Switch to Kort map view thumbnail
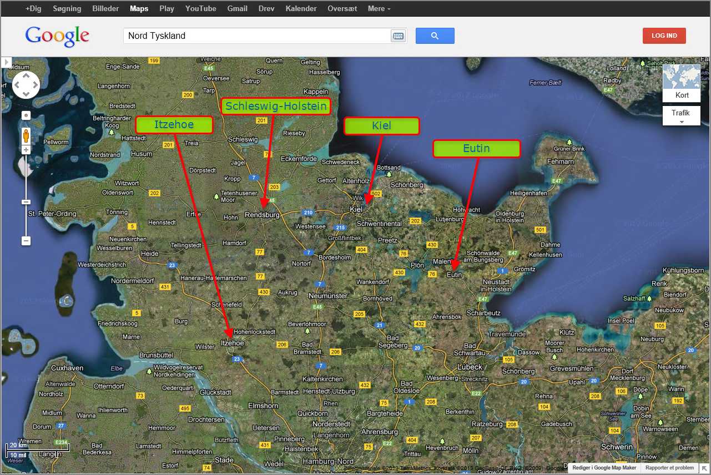 (x=682, y=83)
